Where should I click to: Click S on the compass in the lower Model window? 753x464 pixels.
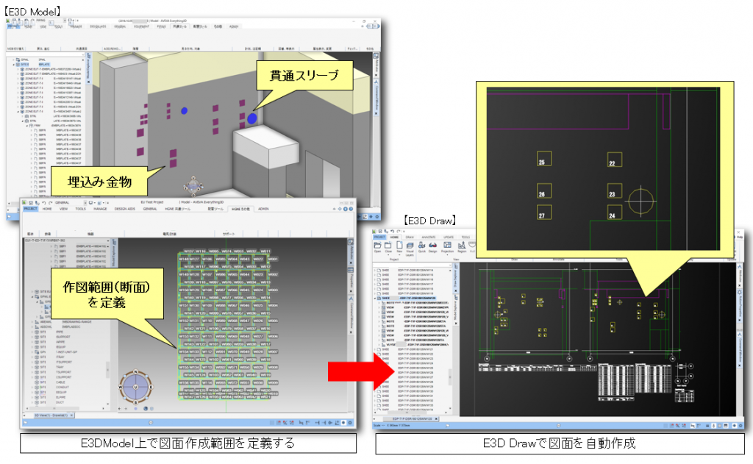135,402
